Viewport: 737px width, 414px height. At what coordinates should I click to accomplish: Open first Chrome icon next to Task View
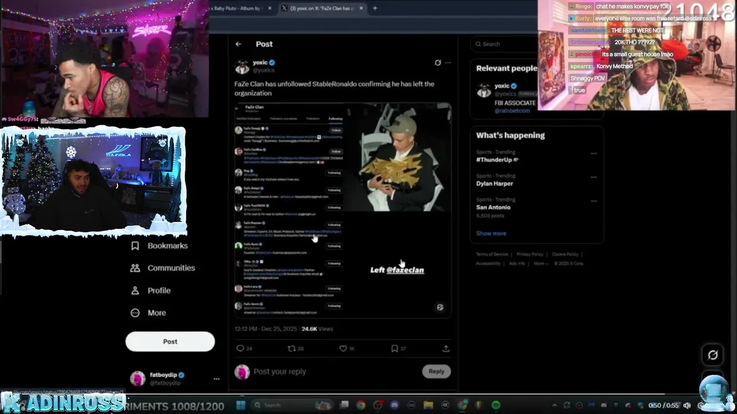point(360,405)
